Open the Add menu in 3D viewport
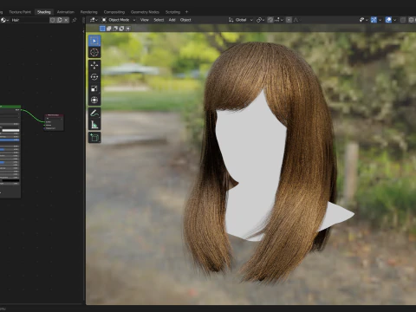416x312 pixels. (172, 20)
